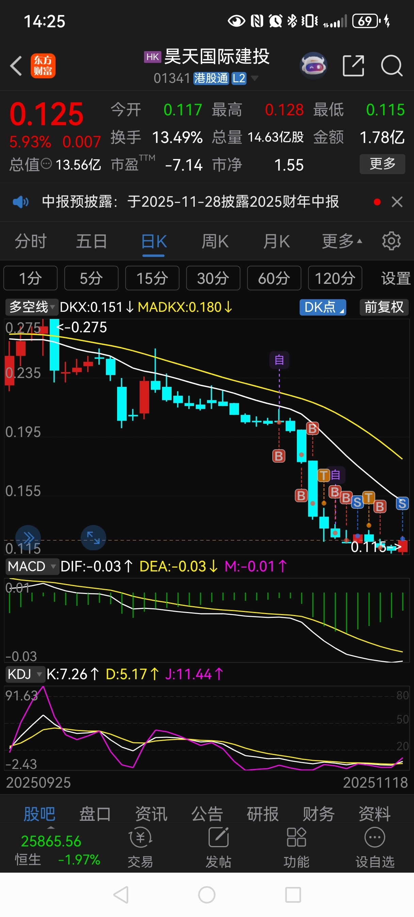Open the 资讯 tab
The height and width of the screenshot is (917, 414).
(x=151, y=814)
